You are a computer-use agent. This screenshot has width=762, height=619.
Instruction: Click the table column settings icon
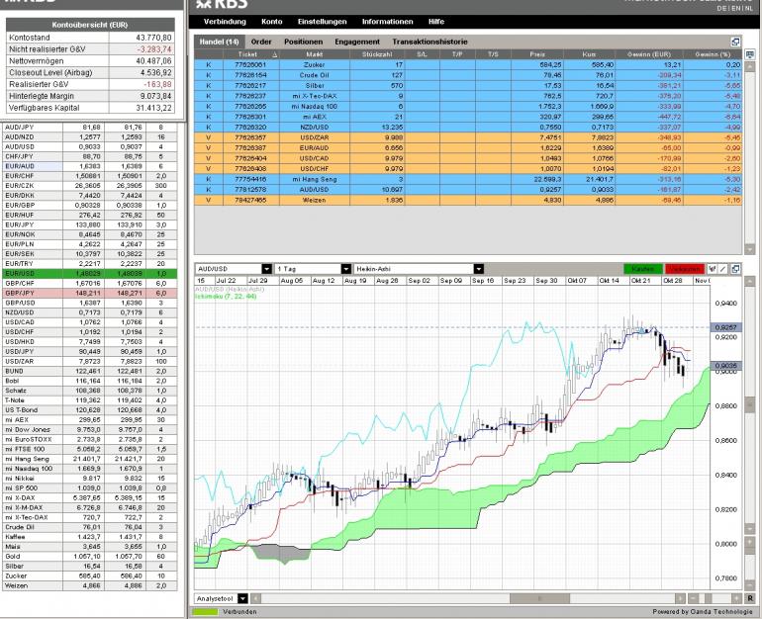(x=749, y=53)
